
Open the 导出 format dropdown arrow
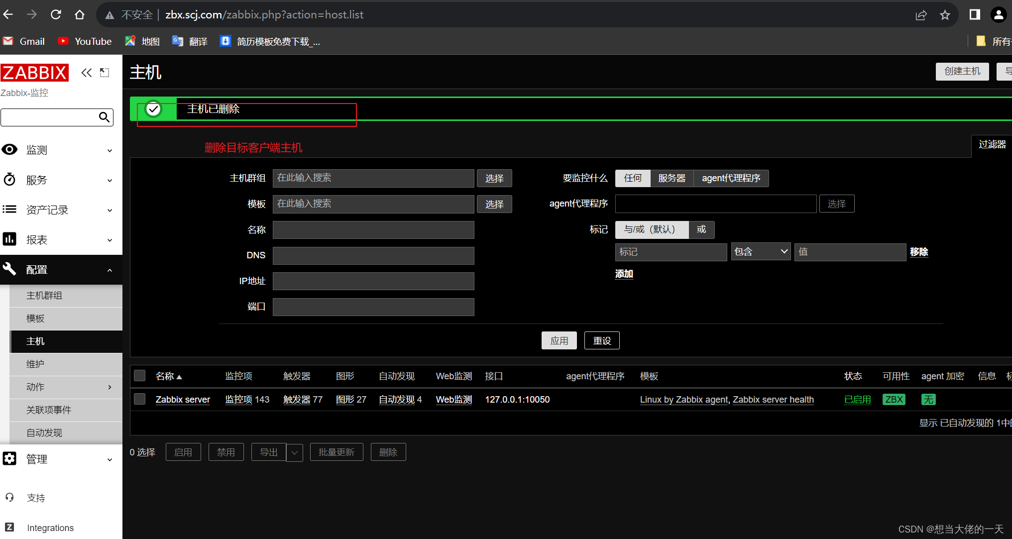click(x=294, y=452)
